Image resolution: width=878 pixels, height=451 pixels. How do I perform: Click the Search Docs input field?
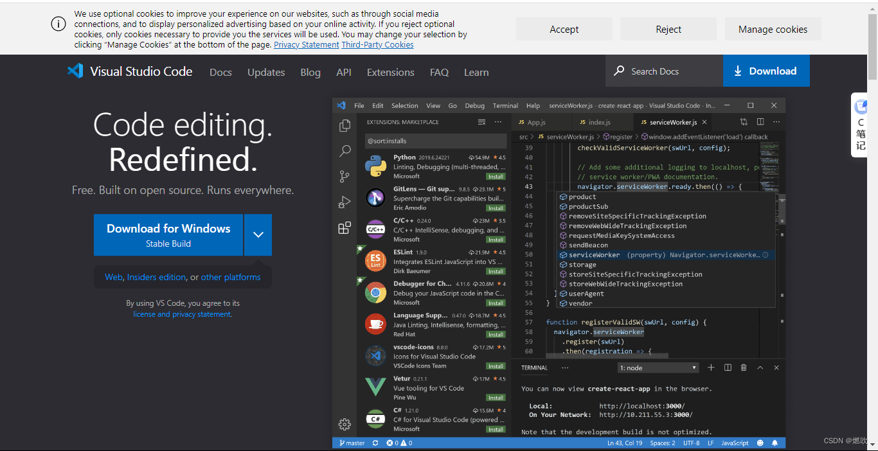click(664, 71)
